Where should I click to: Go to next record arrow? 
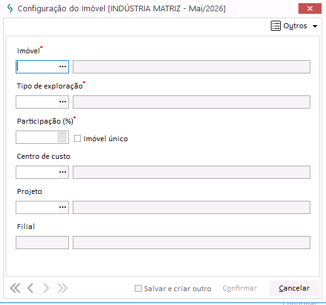(x=46, y=288)
